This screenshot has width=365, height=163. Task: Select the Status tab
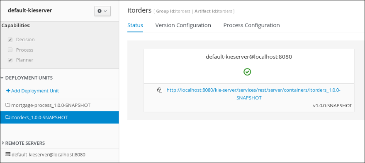pos(135,25)
